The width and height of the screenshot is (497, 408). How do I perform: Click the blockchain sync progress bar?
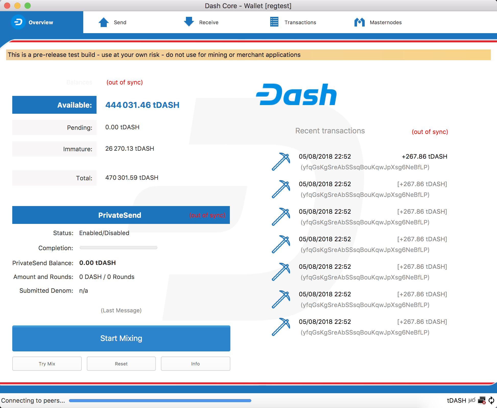[x=160, y=401]
